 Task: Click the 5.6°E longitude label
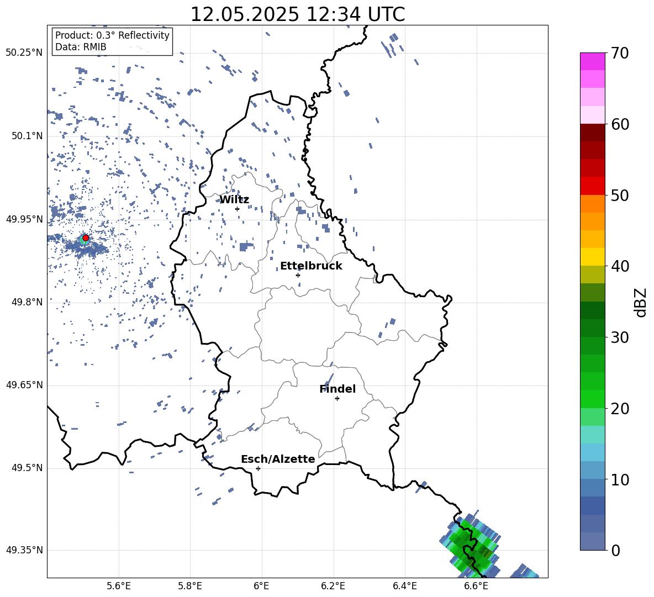(119, 586)
